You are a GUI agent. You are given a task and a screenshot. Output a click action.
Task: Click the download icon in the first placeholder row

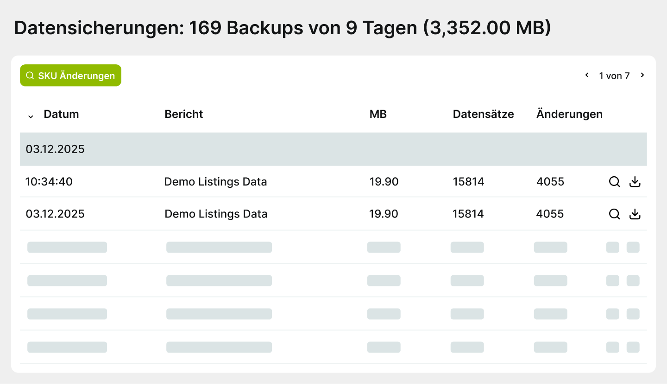(633, 247)
